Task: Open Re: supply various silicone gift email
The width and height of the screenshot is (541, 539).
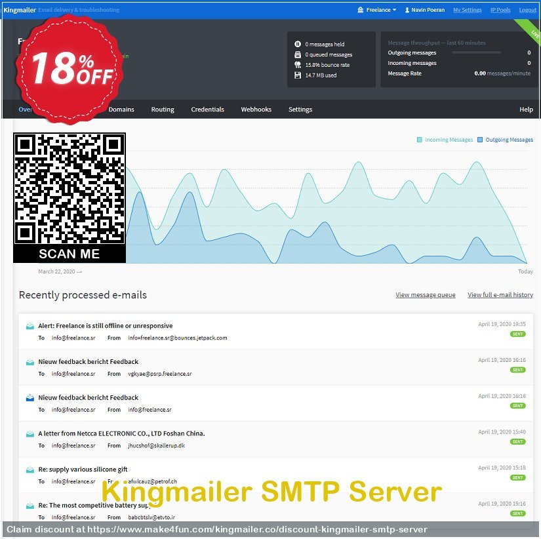Action: coord(83,469)
